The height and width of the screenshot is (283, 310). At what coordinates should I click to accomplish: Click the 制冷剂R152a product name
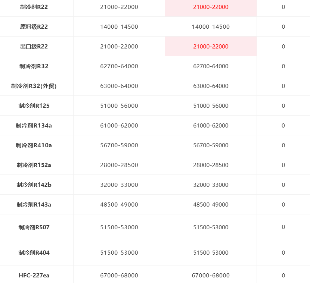[x=34, y=165]
